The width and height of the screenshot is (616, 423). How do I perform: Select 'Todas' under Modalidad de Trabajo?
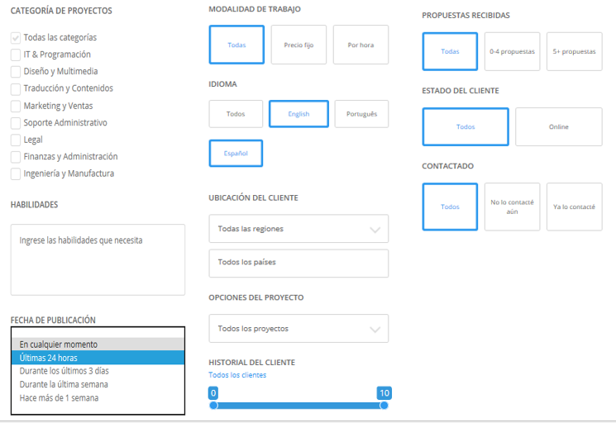click(236, 45)
